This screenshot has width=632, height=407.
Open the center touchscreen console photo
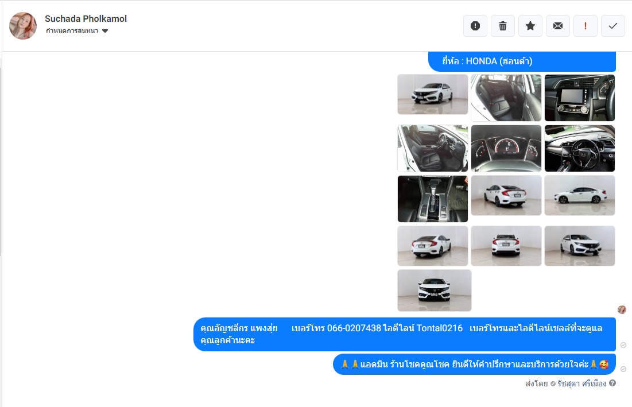click(x=580, y=98)
